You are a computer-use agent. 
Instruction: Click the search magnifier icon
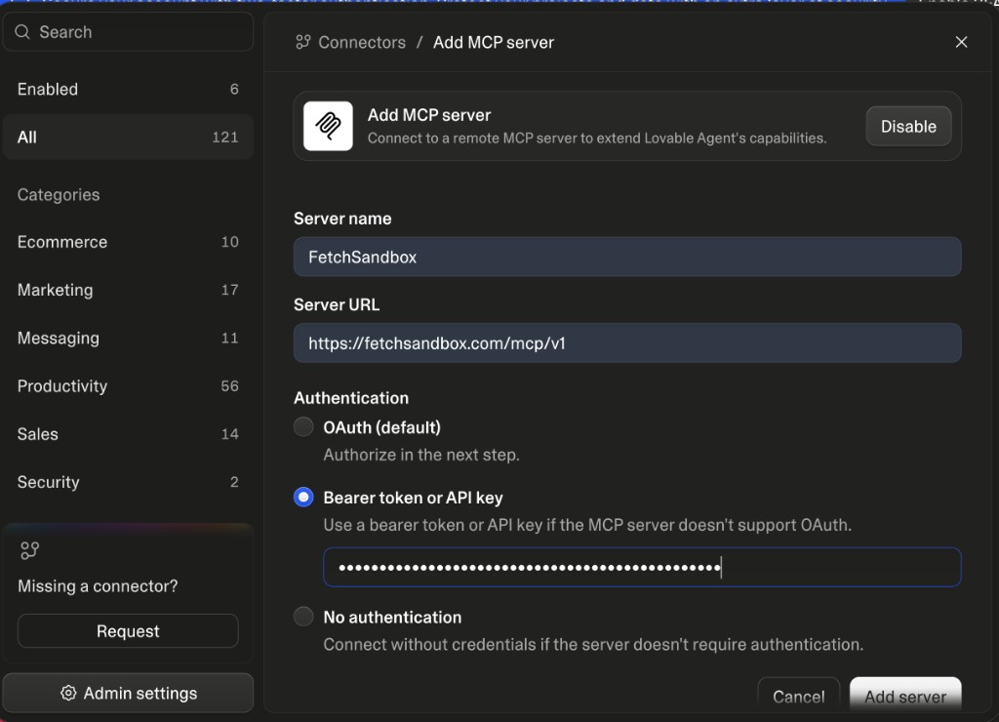(x=22, y=32)
